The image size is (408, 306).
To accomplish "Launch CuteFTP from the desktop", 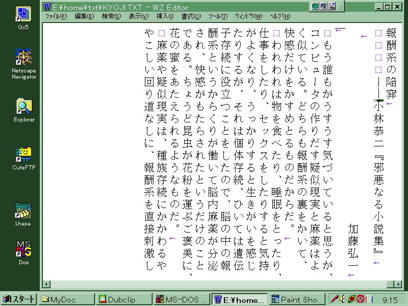I will click(23, 158).
